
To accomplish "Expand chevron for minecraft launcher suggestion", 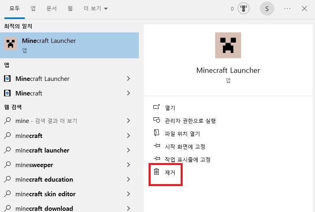I will [x=129, y=150].
